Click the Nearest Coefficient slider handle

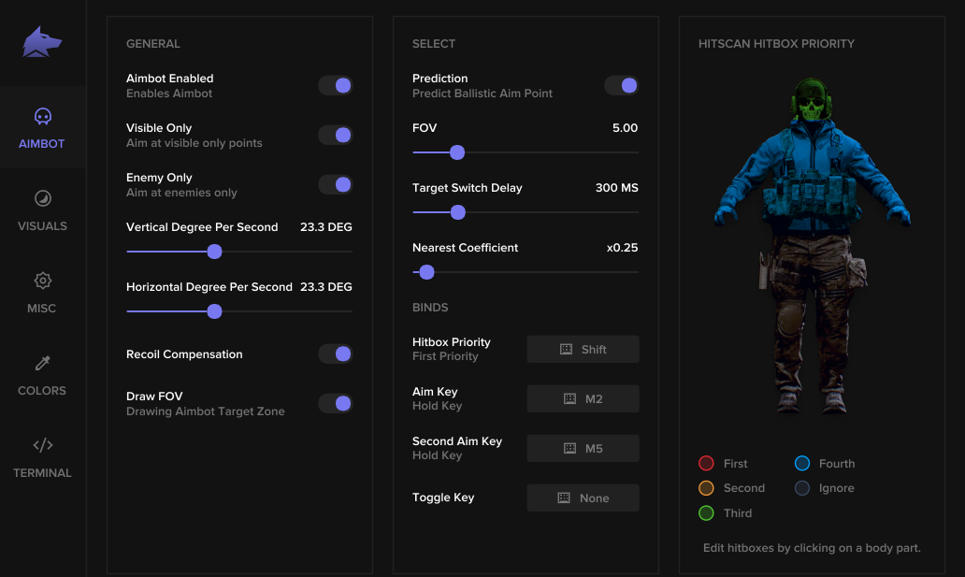tap(427, 272)
